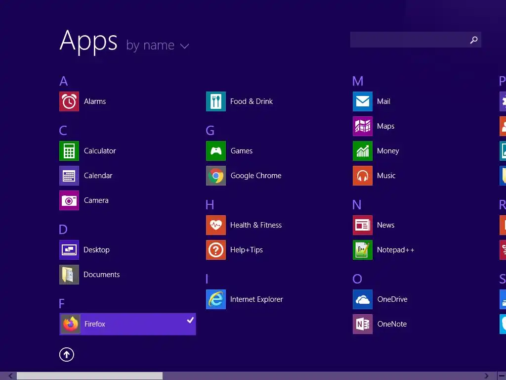Launch the Google Chrome icon
This screenshot has width=506, height=380.
pyautogui.click(x=216, y=176)
